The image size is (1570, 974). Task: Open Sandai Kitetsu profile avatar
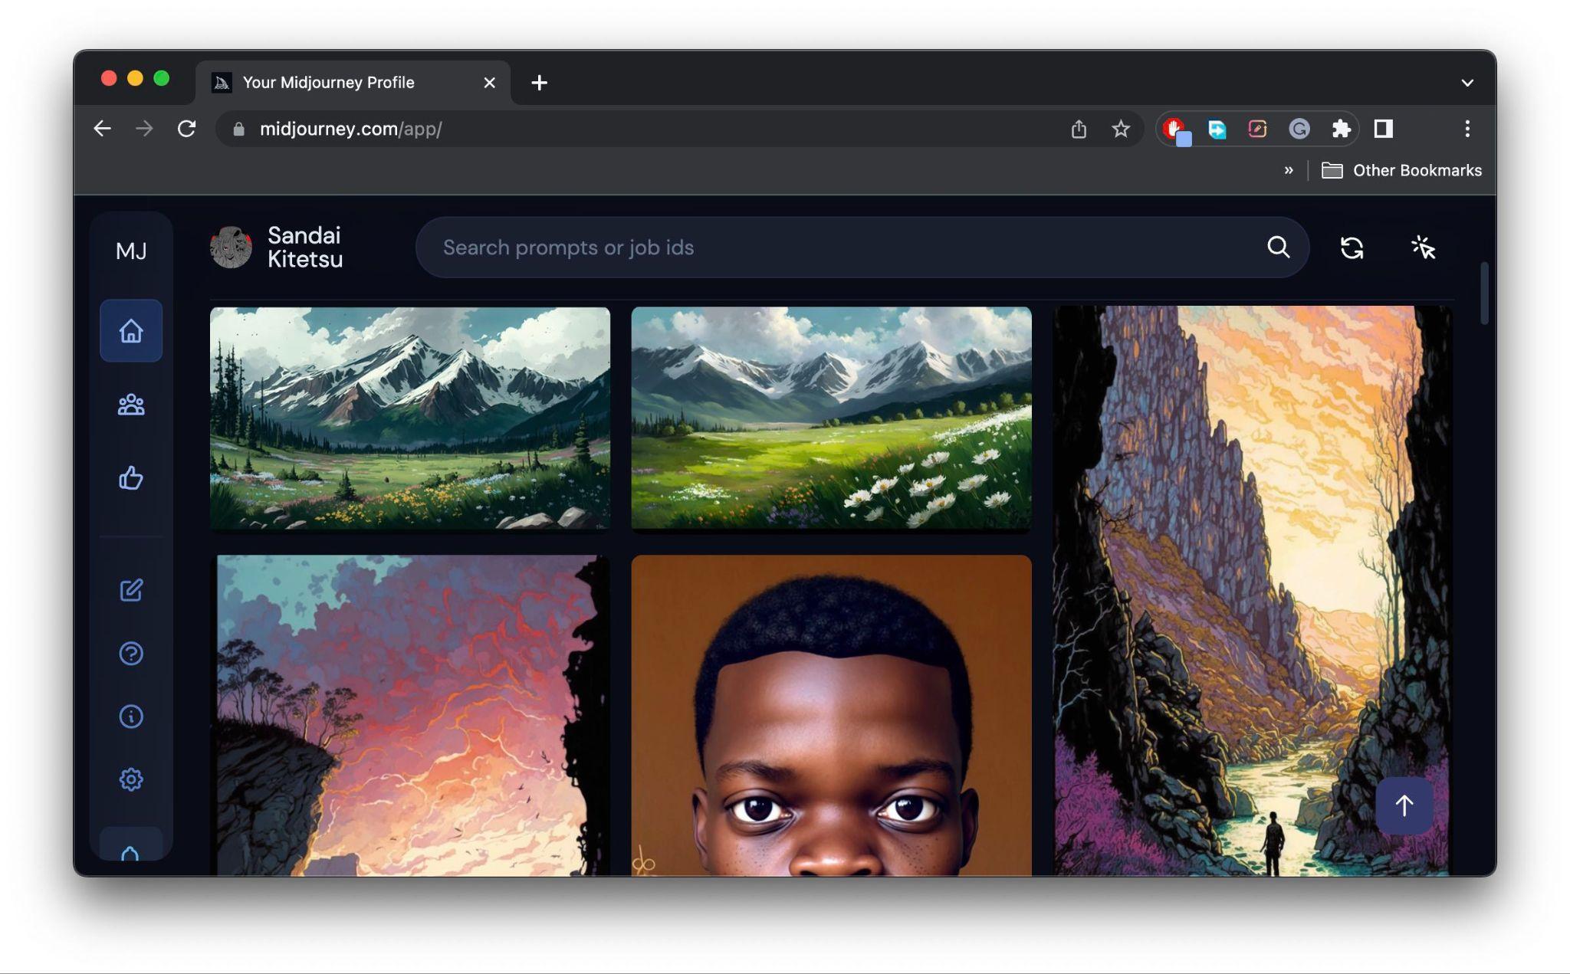tap(231, 248)
